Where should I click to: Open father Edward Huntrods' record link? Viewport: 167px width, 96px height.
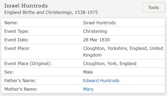pos(101,81)
